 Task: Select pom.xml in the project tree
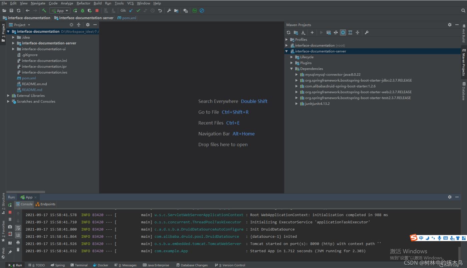click(x=29, y=78)
